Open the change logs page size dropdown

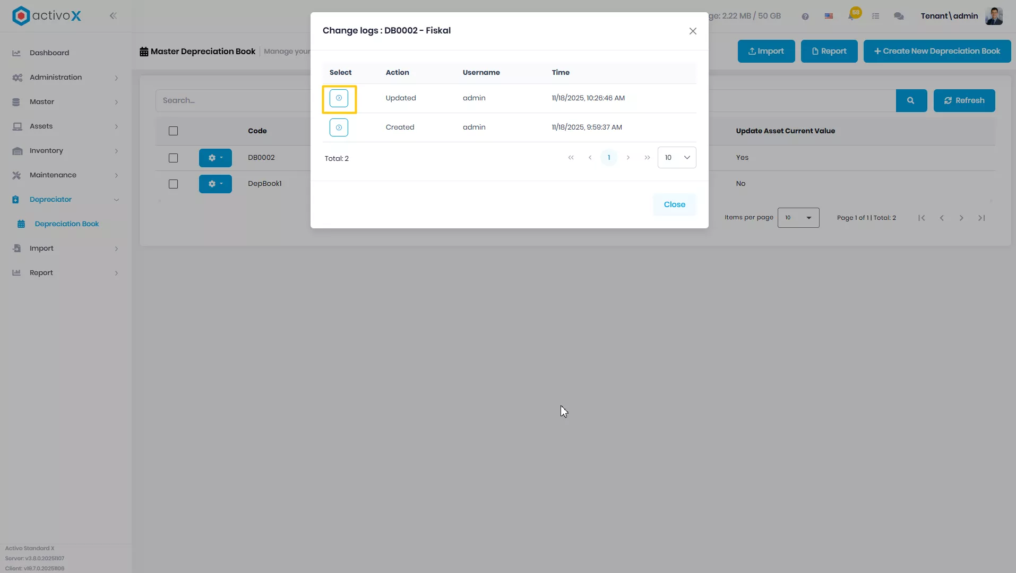(677, 158)
